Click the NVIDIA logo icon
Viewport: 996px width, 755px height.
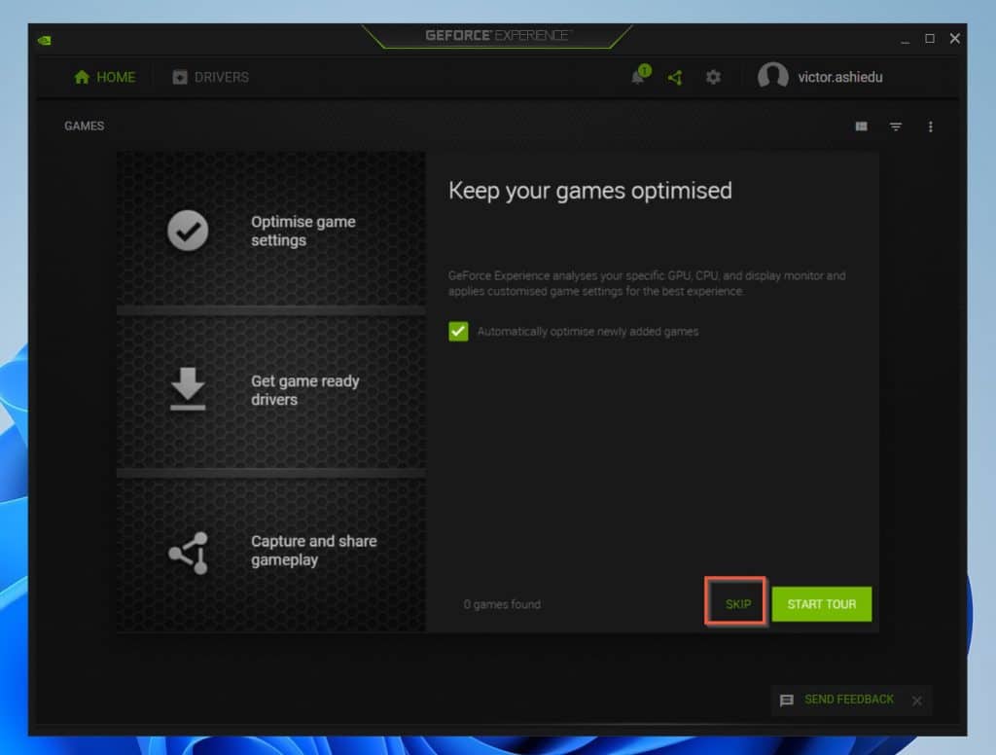[45, 41]
